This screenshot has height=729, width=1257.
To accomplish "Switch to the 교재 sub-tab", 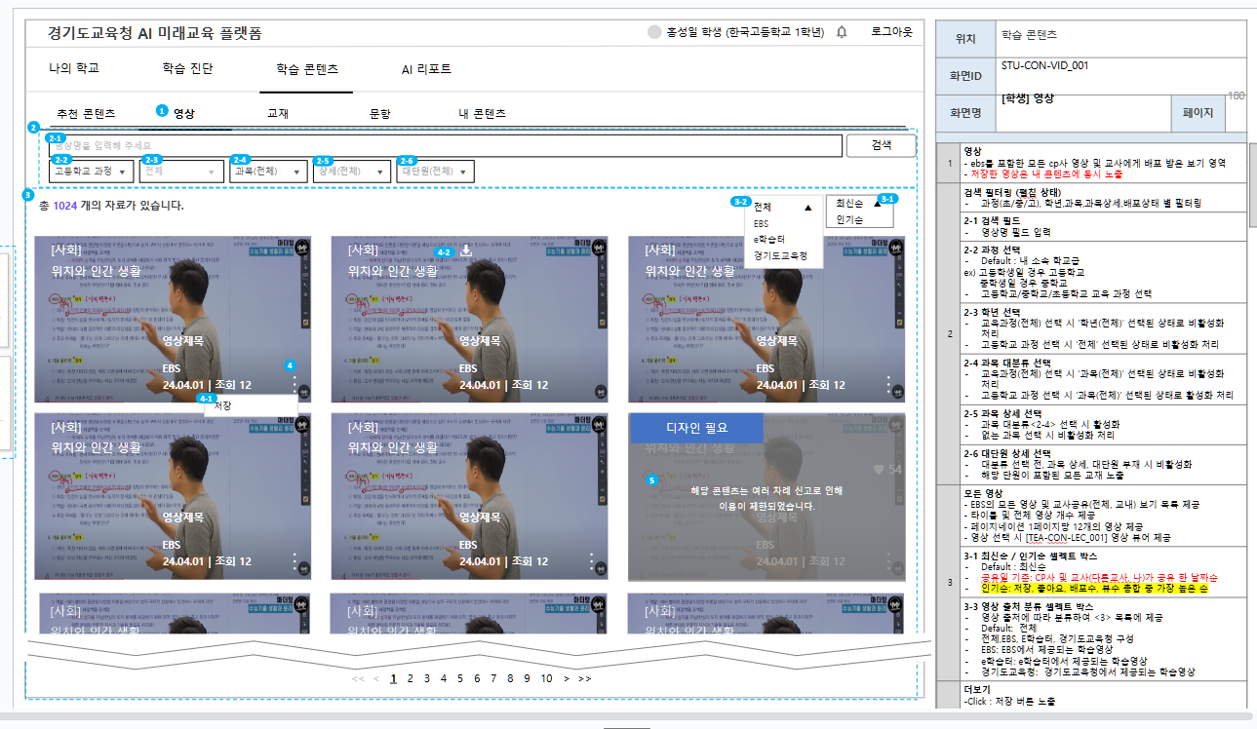I will point(278,113).
